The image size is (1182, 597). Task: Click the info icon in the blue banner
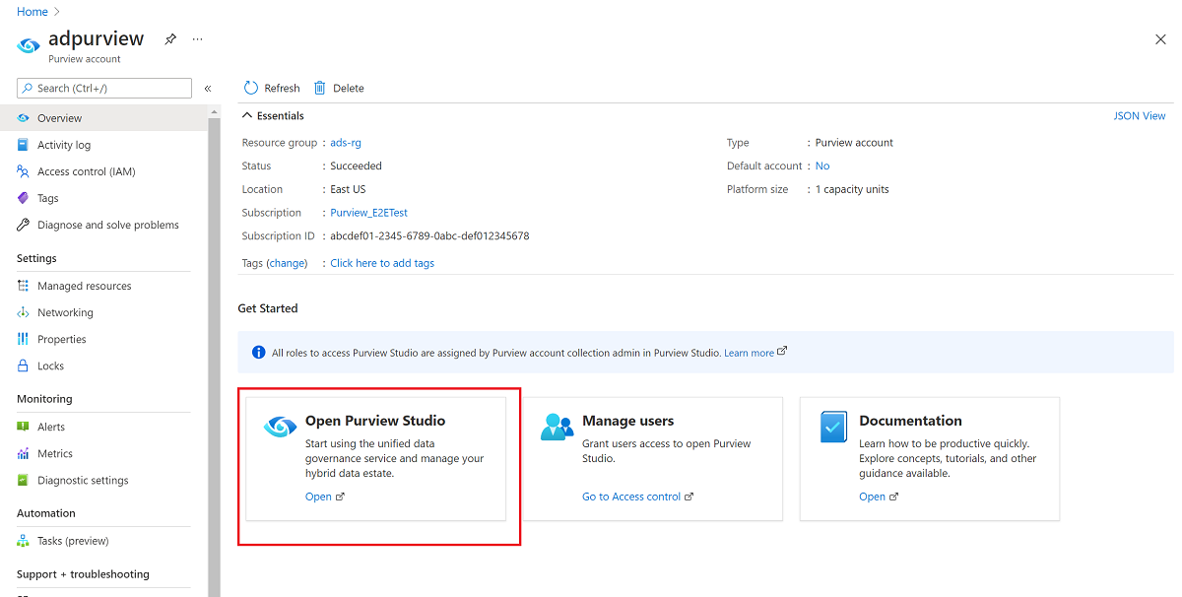[x=258, y=353]
